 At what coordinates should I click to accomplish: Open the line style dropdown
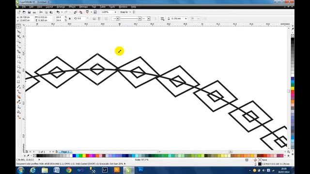click(x=139, y=18)
